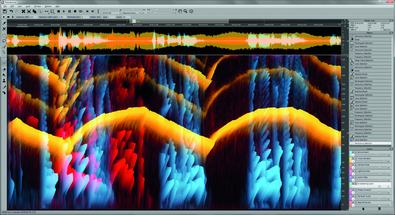Jump to the start with the rewind icon
395x215 pixels.
(87, 11)
